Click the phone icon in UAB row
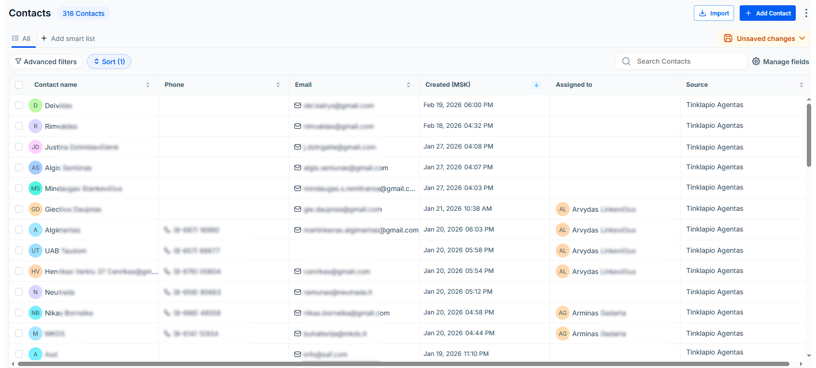This screenshot has width=816, height=368. pos(167,251)
